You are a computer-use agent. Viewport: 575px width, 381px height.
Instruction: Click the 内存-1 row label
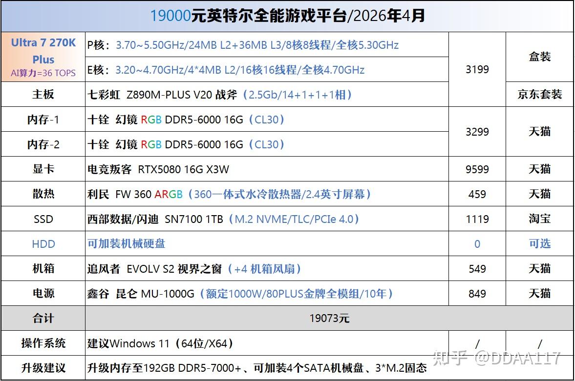pos(43,120)
